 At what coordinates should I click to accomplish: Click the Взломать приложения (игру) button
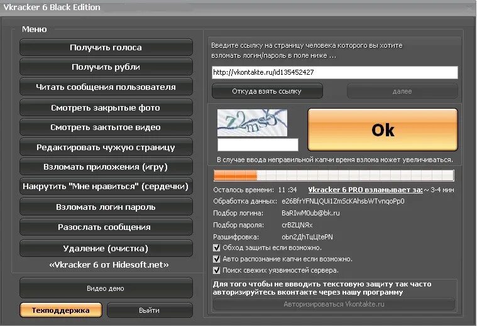(106, 166)
